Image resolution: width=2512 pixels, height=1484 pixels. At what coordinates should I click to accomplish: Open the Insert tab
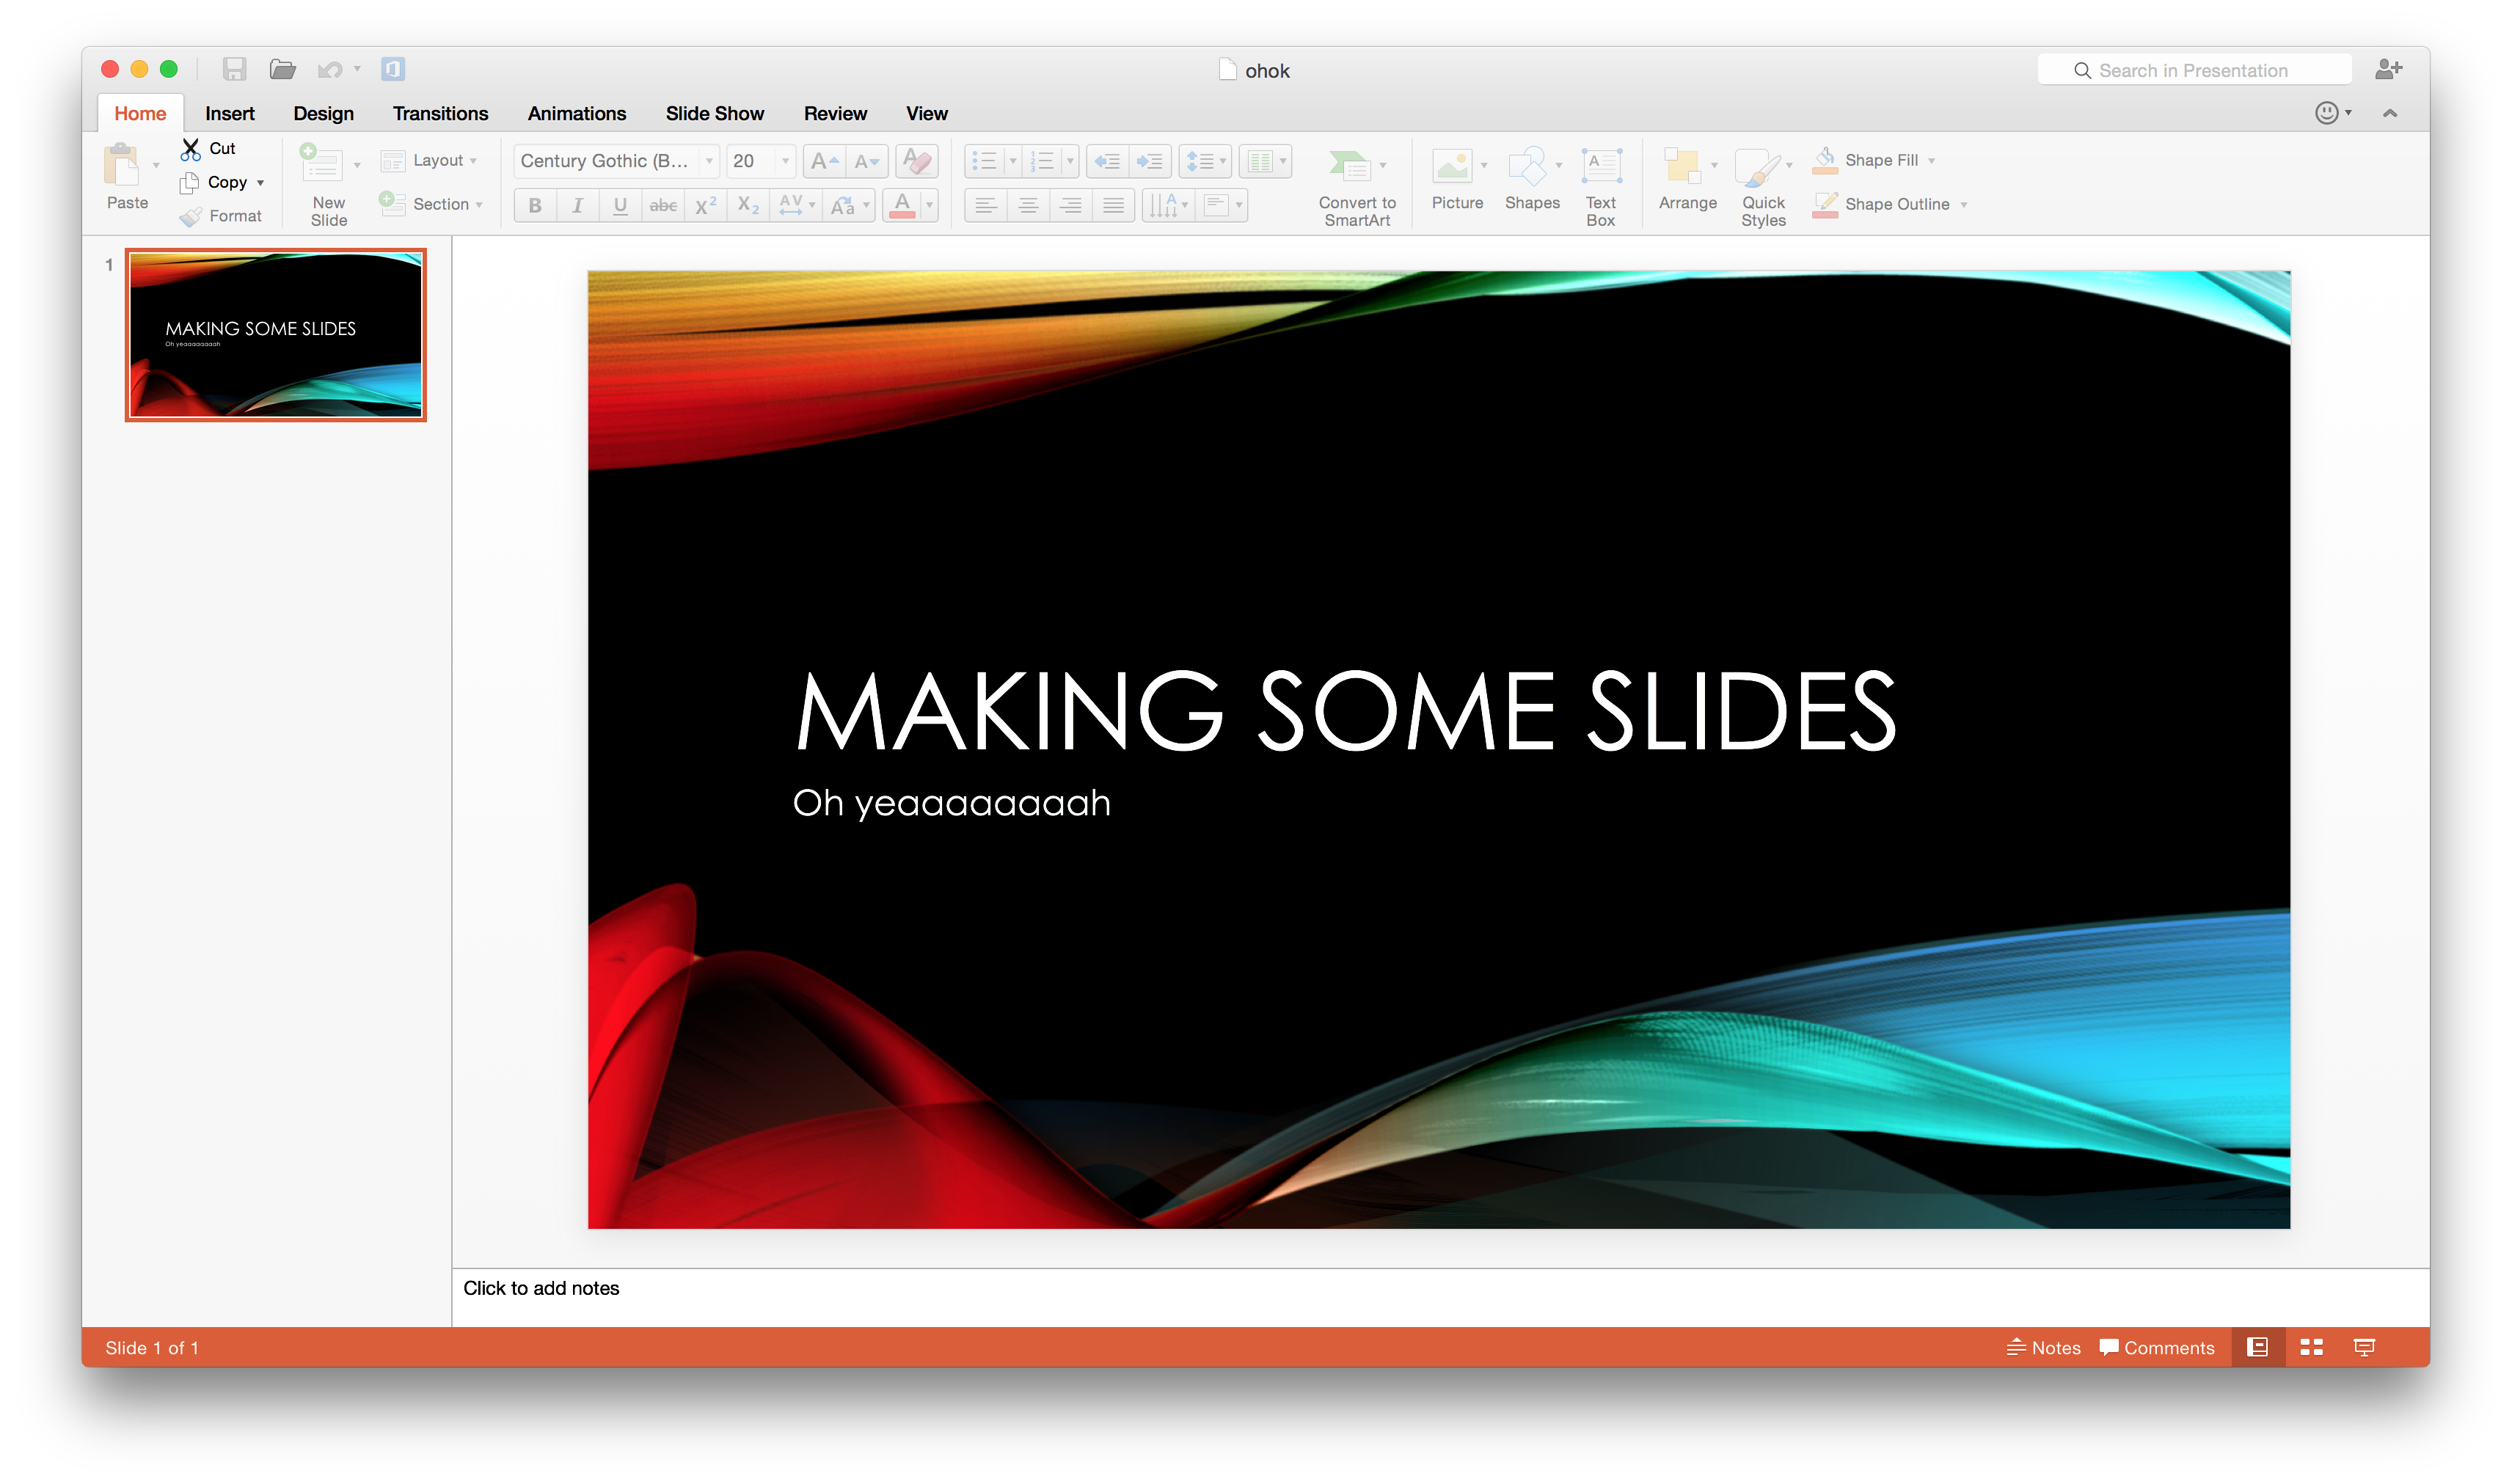tap(230, 114)
